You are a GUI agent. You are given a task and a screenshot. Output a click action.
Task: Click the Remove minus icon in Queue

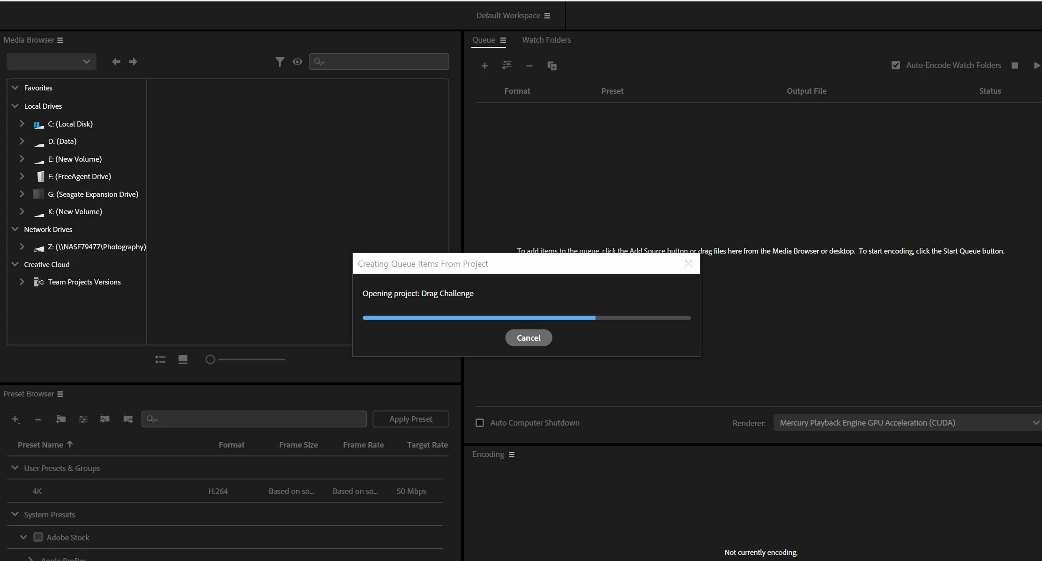[529, 66]
